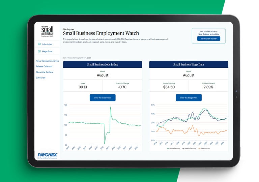Toggle the Hourly Earnings legend item
The width and height of the screenshot is (259, 182).
[x=174, y=148]
